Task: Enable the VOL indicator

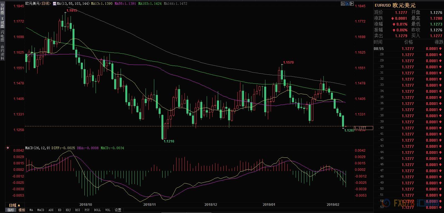Action: coord(108,210)
